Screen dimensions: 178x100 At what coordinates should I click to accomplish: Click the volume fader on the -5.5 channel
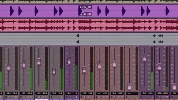(x=39, y=62)
